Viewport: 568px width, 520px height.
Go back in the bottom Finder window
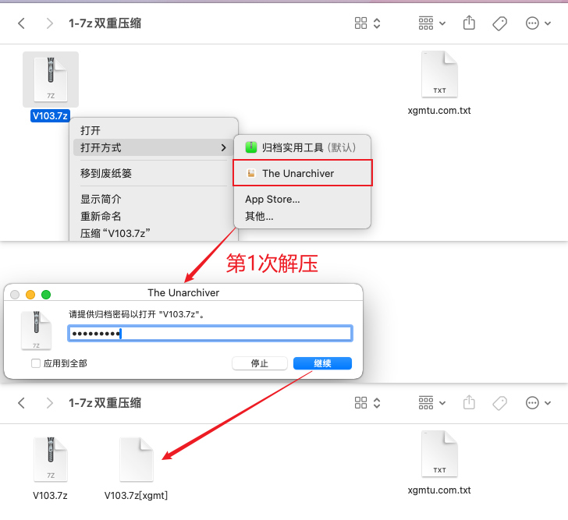pos(21,403)
